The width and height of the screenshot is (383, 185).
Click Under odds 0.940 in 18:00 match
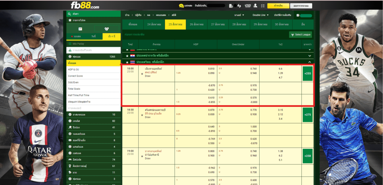(x=254, y=73)
